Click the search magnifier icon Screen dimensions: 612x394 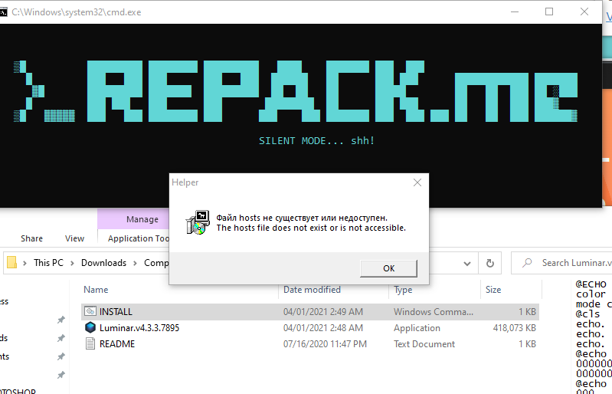(x=527, y=263)
